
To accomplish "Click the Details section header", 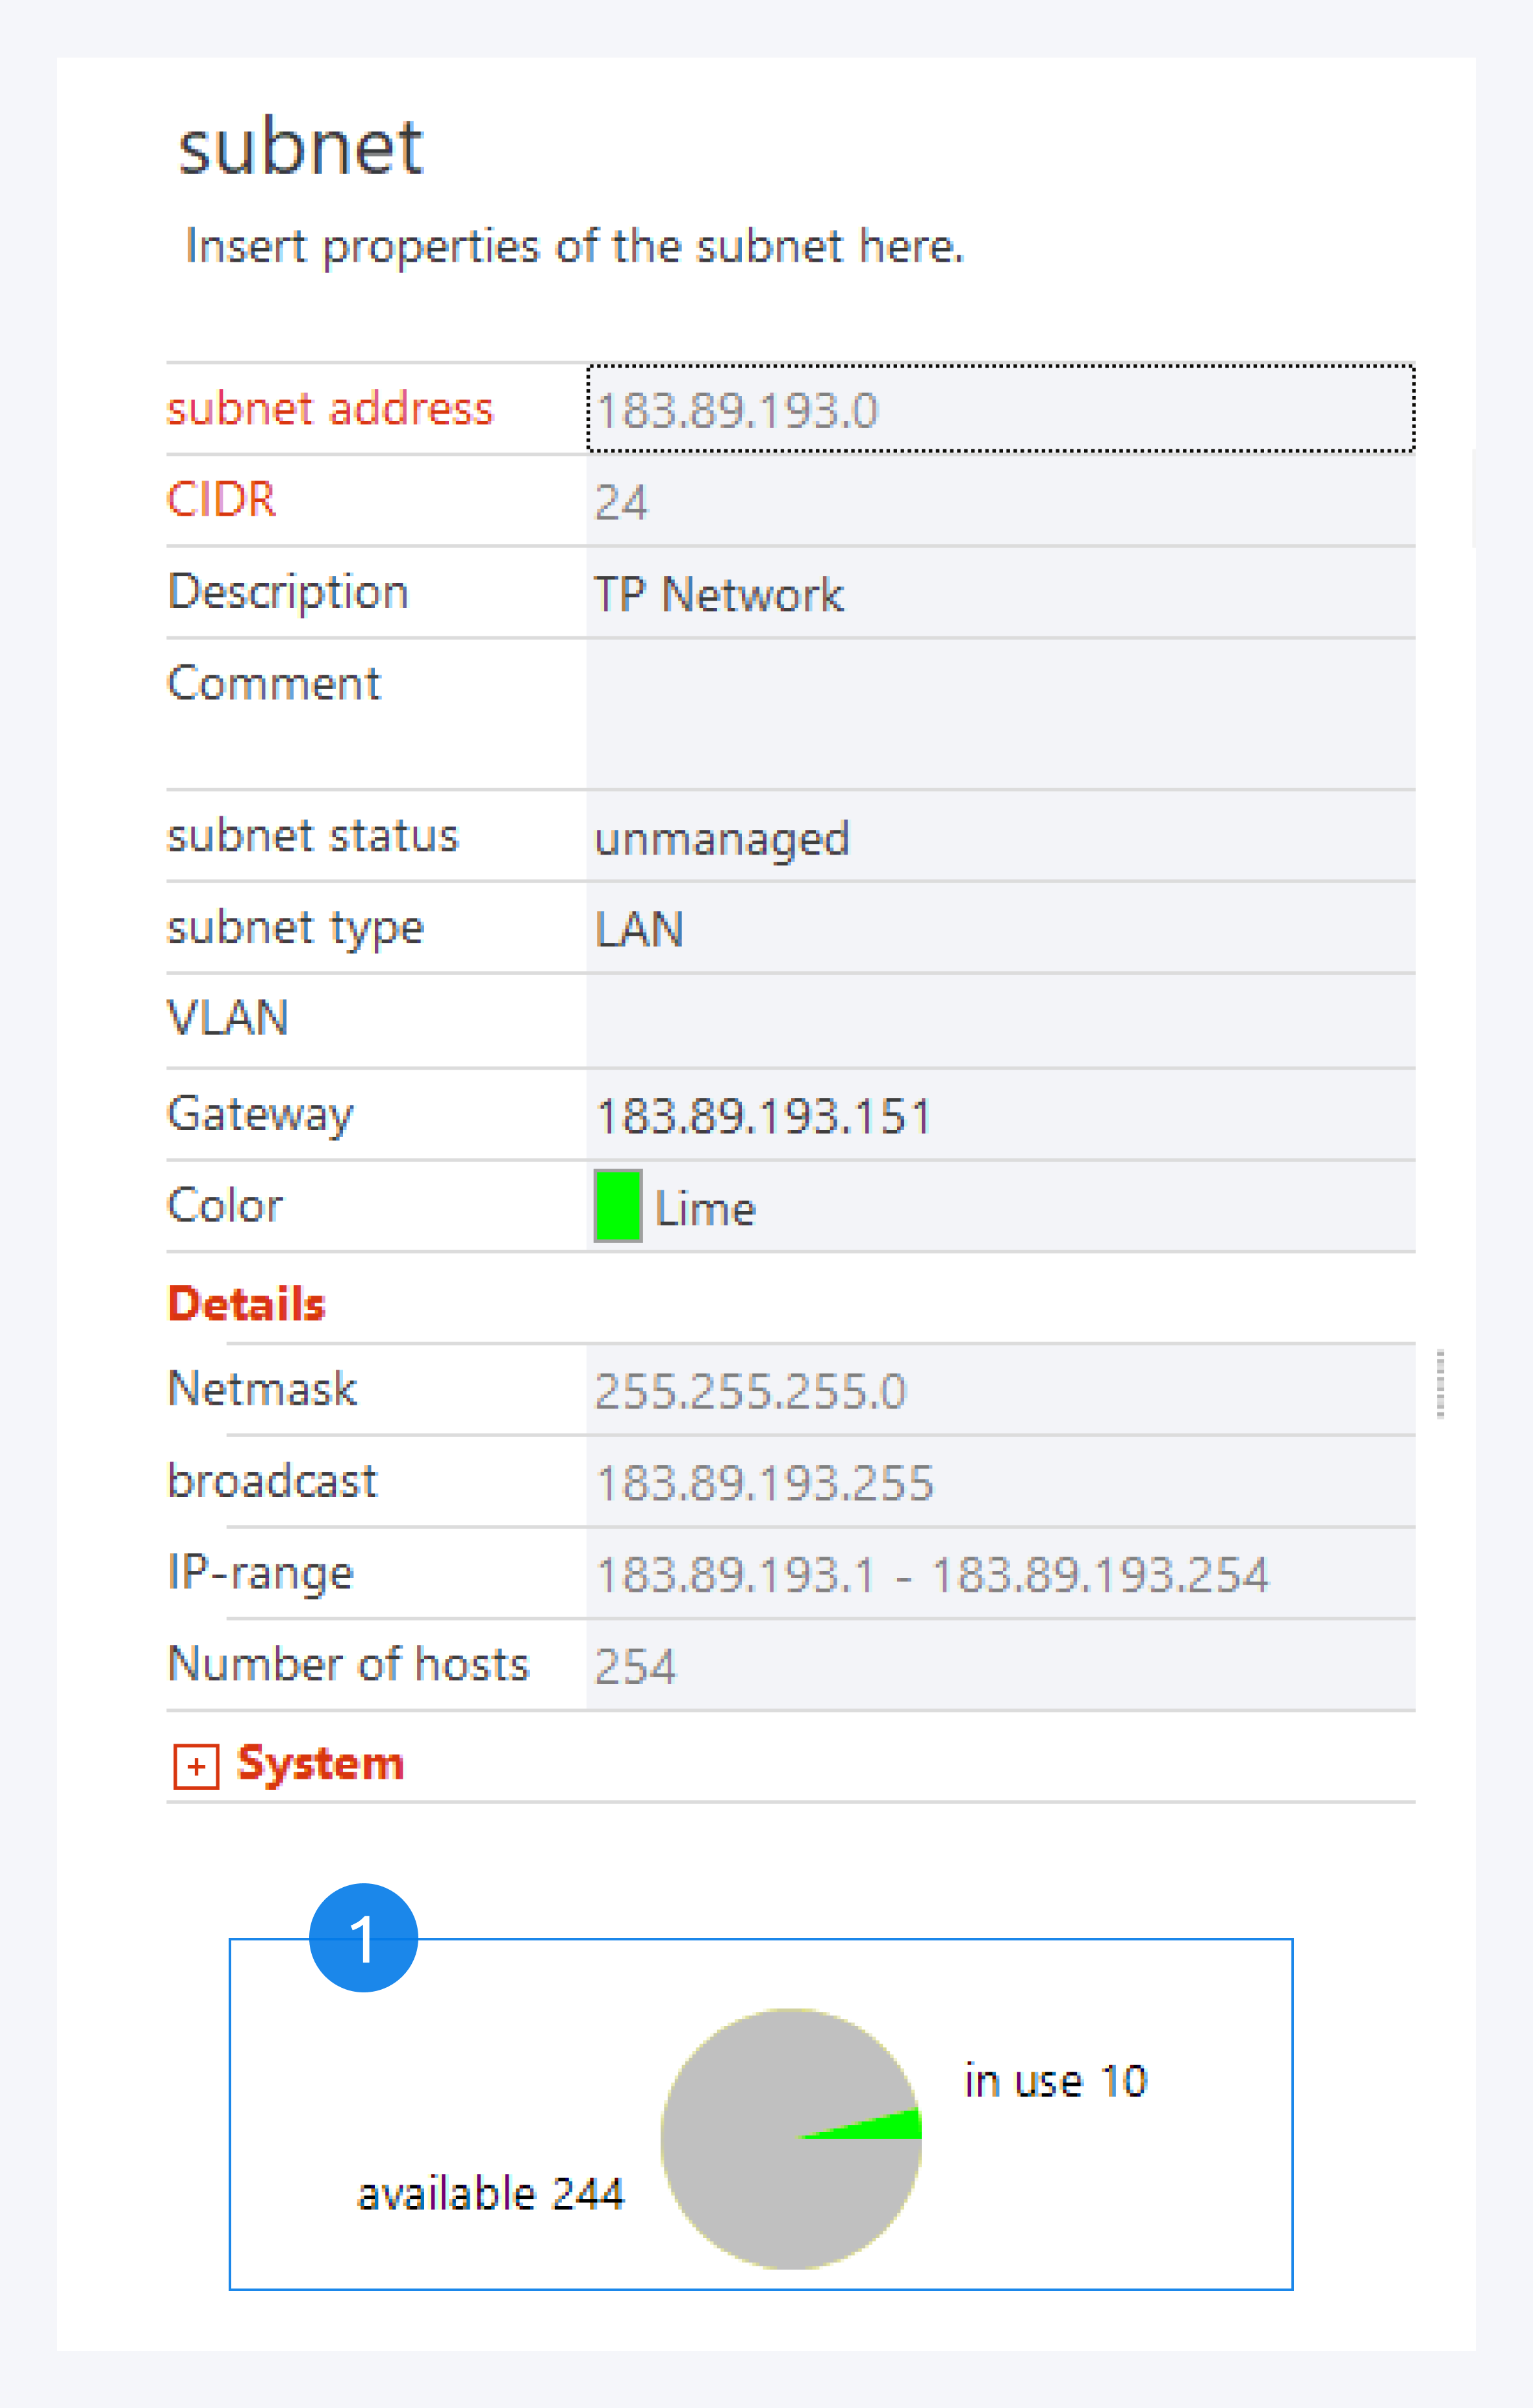I will [x=247, y=1304].
